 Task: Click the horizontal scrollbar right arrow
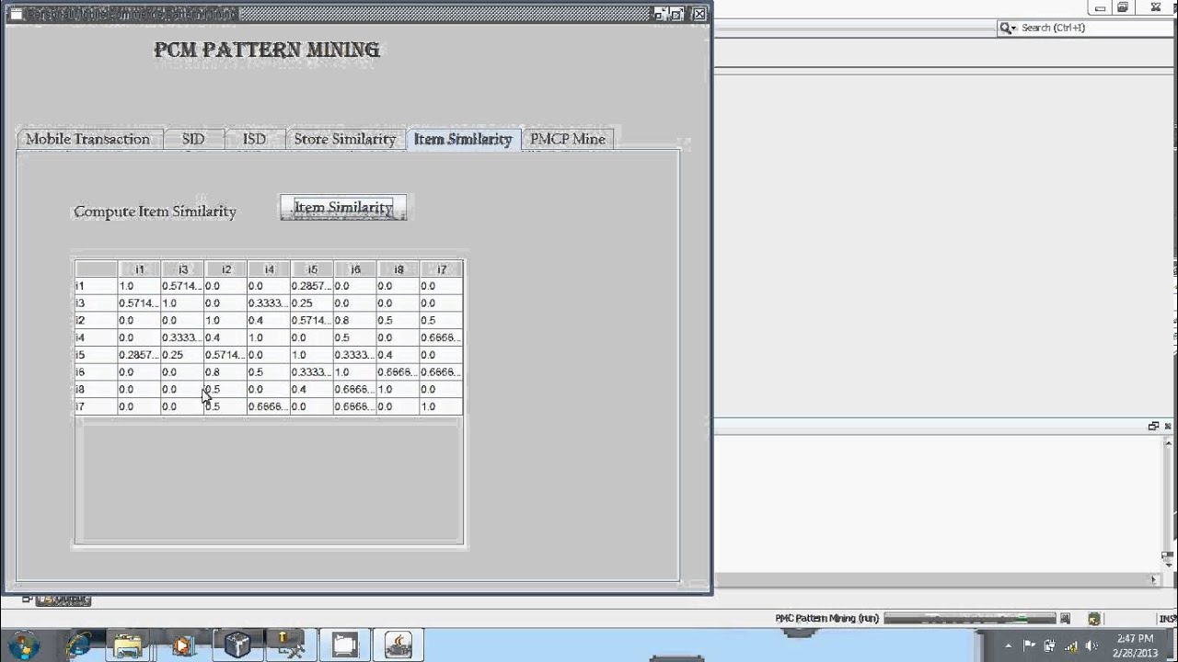[x=1154, y=579]
